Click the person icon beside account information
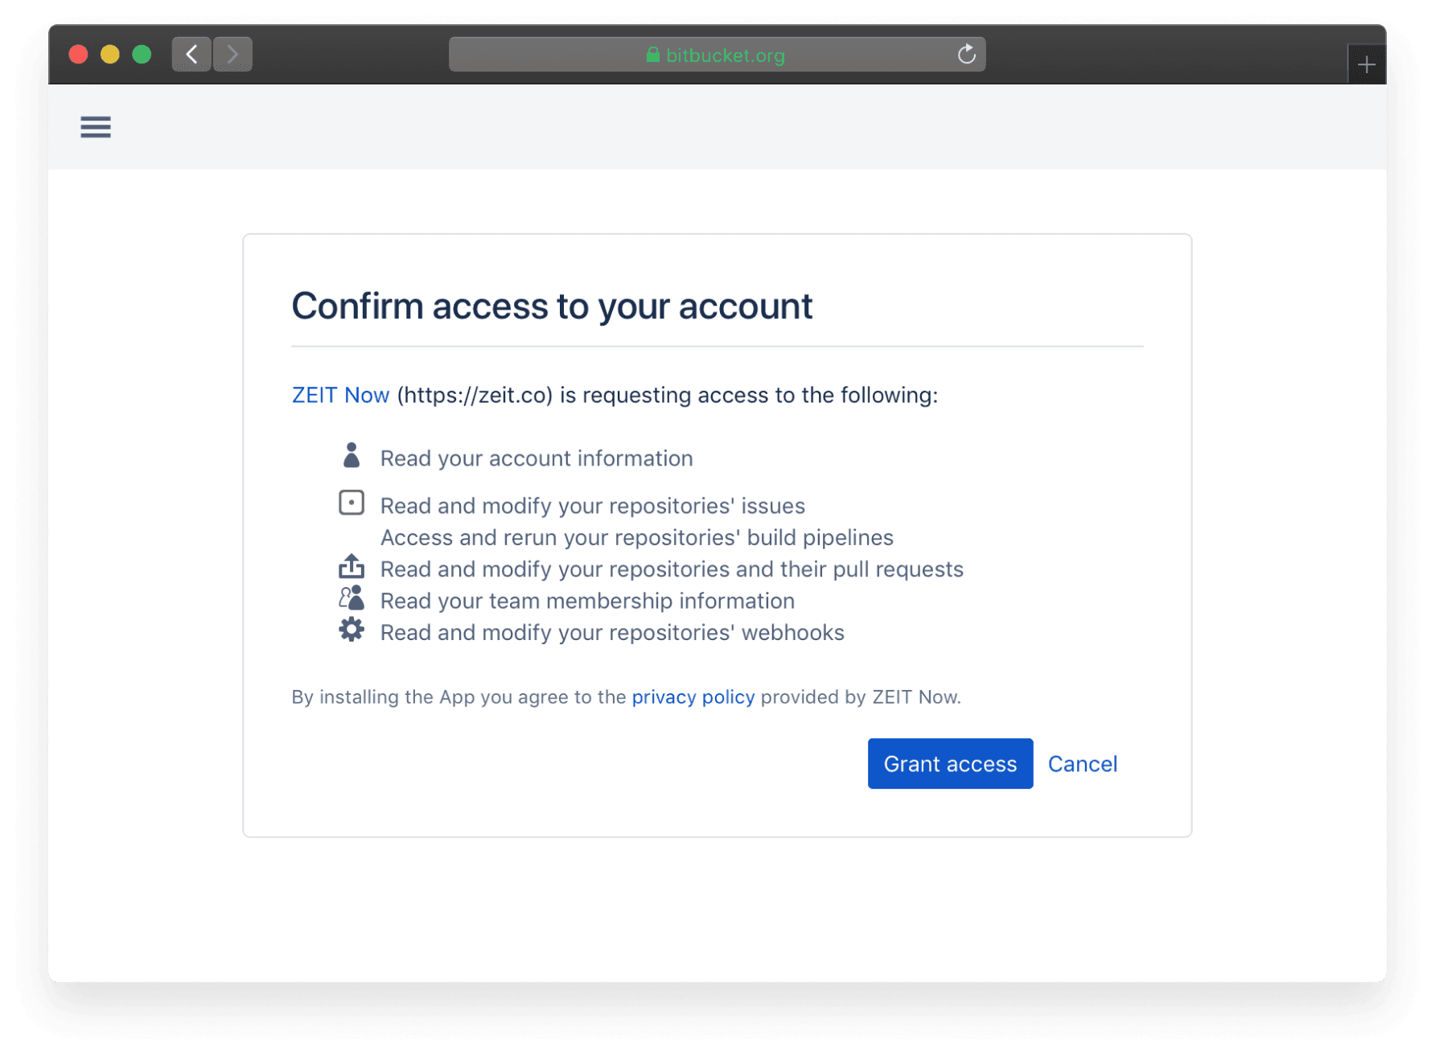1435x1055 pixels. tap(352, 455)
